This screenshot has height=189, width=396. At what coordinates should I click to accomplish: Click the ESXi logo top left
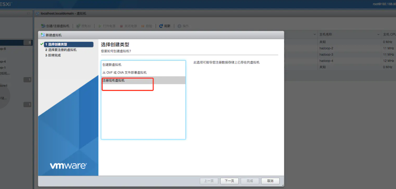coord(5,4)
